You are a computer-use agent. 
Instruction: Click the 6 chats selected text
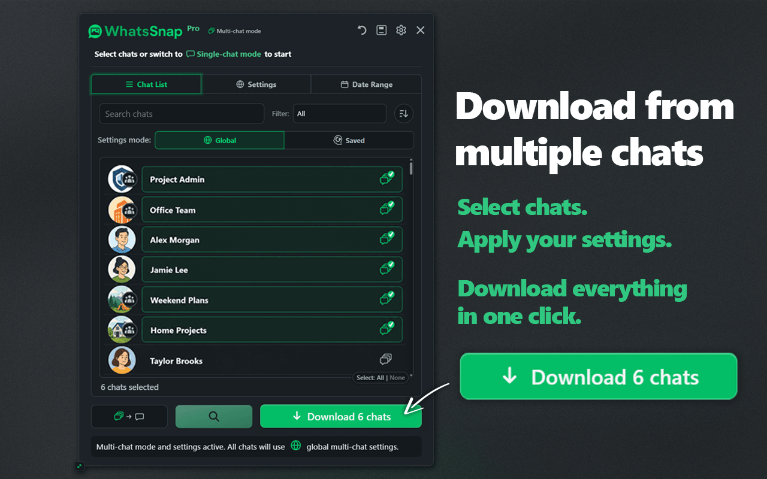tap(129, 387)
